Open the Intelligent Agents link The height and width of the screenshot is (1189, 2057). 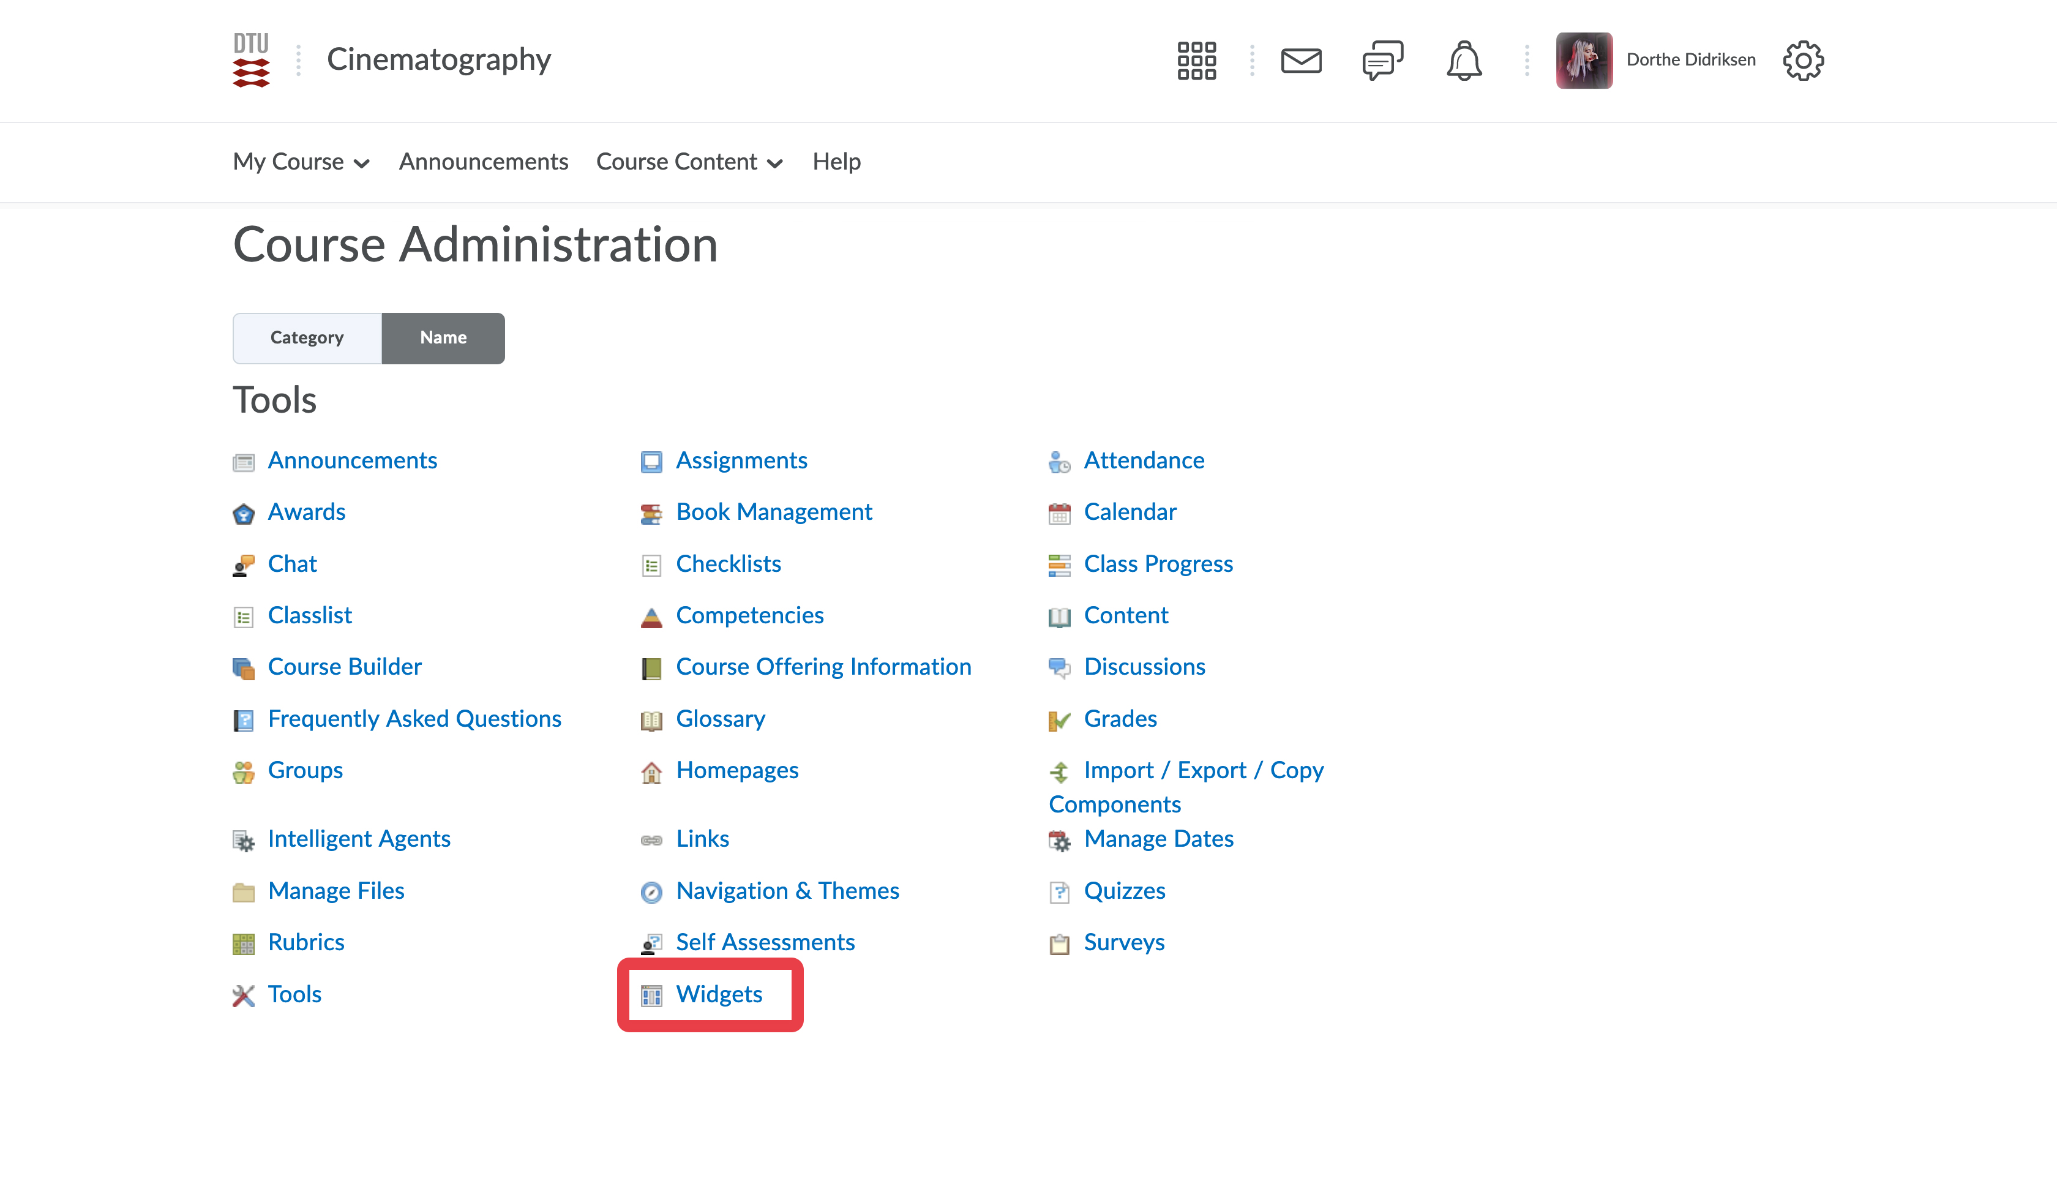coord(358,839)
